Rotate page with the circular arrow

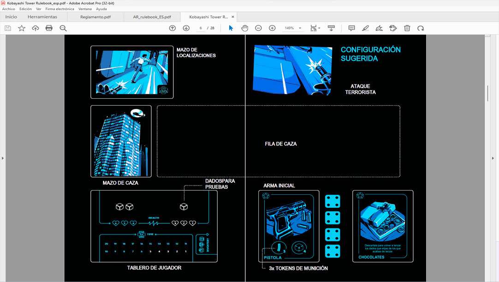pyautogui.click(x=421, y=28)
